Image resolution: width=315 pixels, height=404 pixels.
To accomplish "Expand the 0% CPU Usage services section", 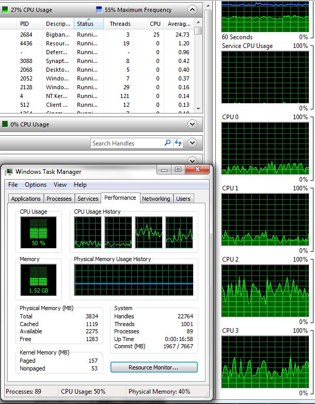I will (192, 124).
